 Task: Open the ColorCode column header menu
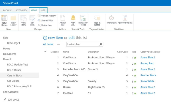(122, 52)
